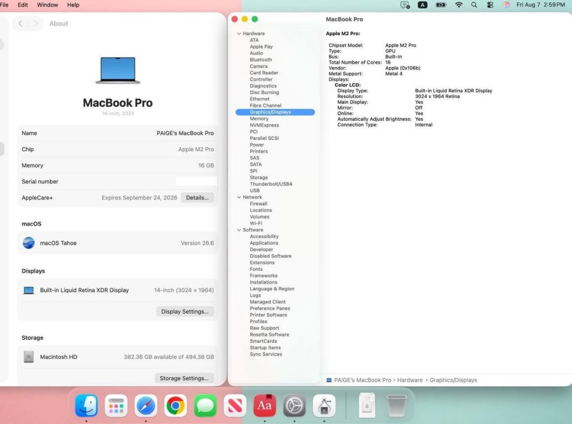Click AppleCare+ Details button

(198, 198)
